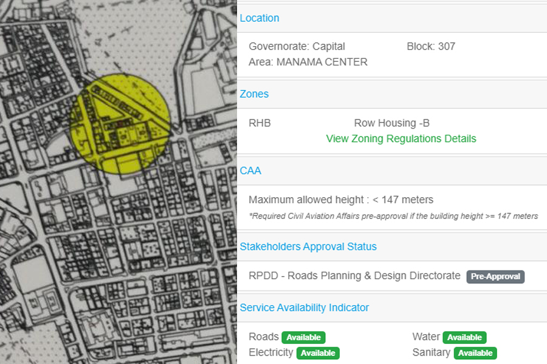547x364 pixels.
Task: Click the RPDD Roads Planning & Design Directorate label
Action: (x=354, y=276)
